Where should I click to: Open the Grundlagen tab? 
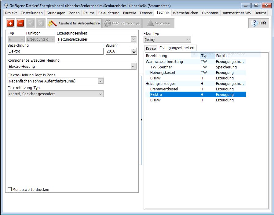pos(56,13)
